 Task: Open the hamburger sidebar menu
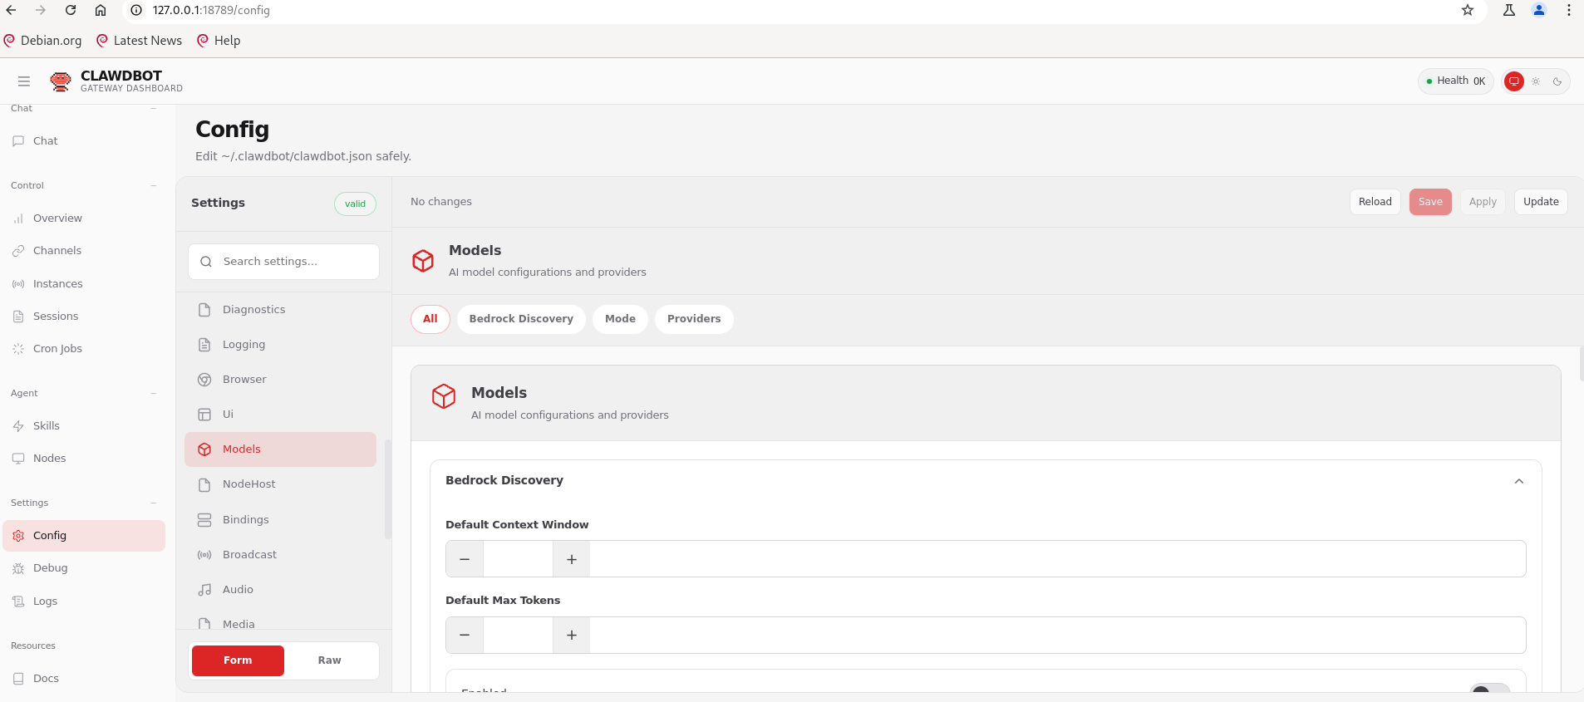click(24, 81)
